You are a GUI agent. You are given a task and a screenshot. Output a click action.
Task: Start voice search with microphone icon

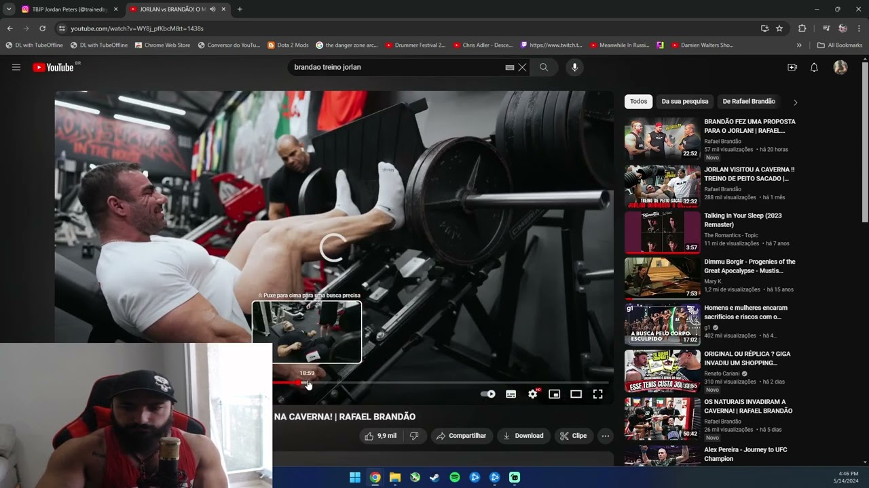574,67
